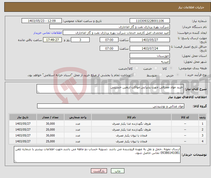Click row 3 quantity 30,000 cell
Screen dimensions: 211x178
pyautogui.click(x=50, y=135)
